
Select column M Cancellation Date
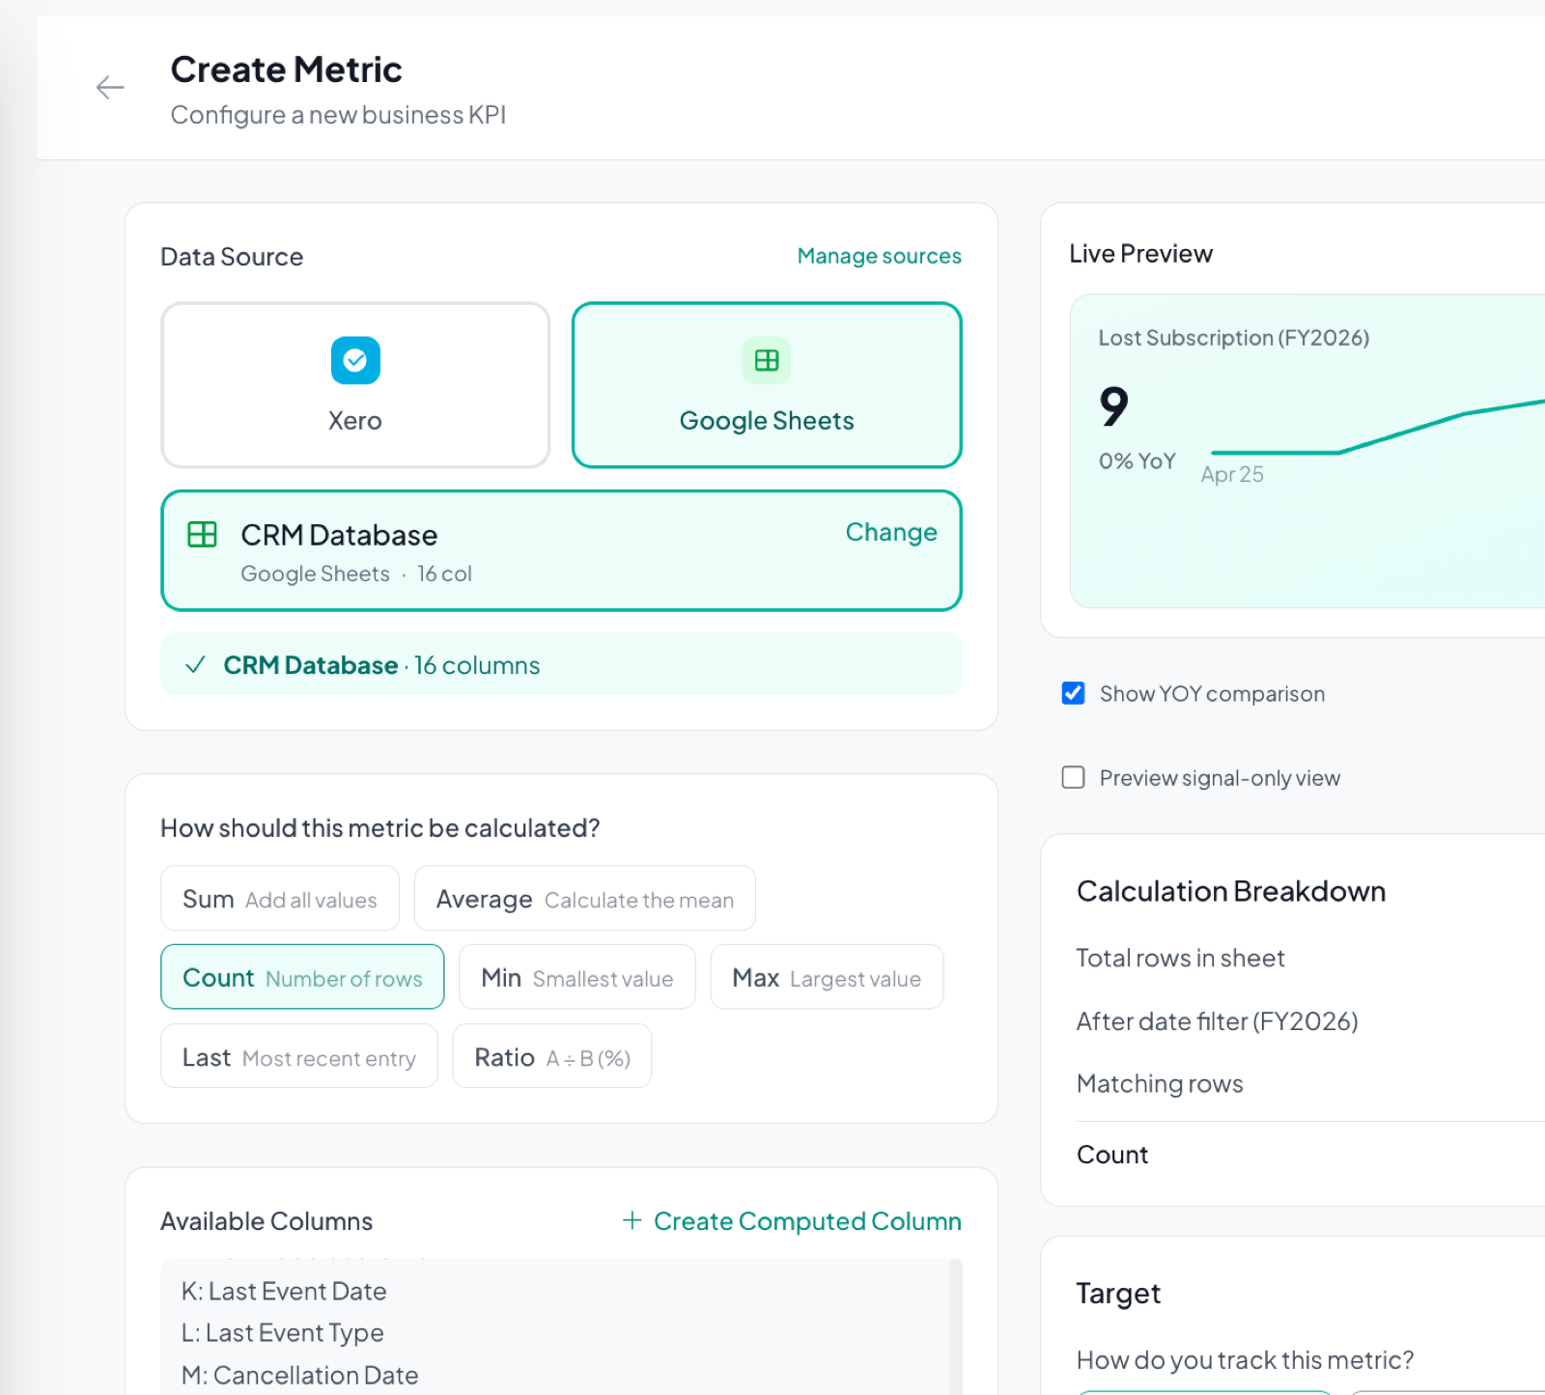[298, 1374]
